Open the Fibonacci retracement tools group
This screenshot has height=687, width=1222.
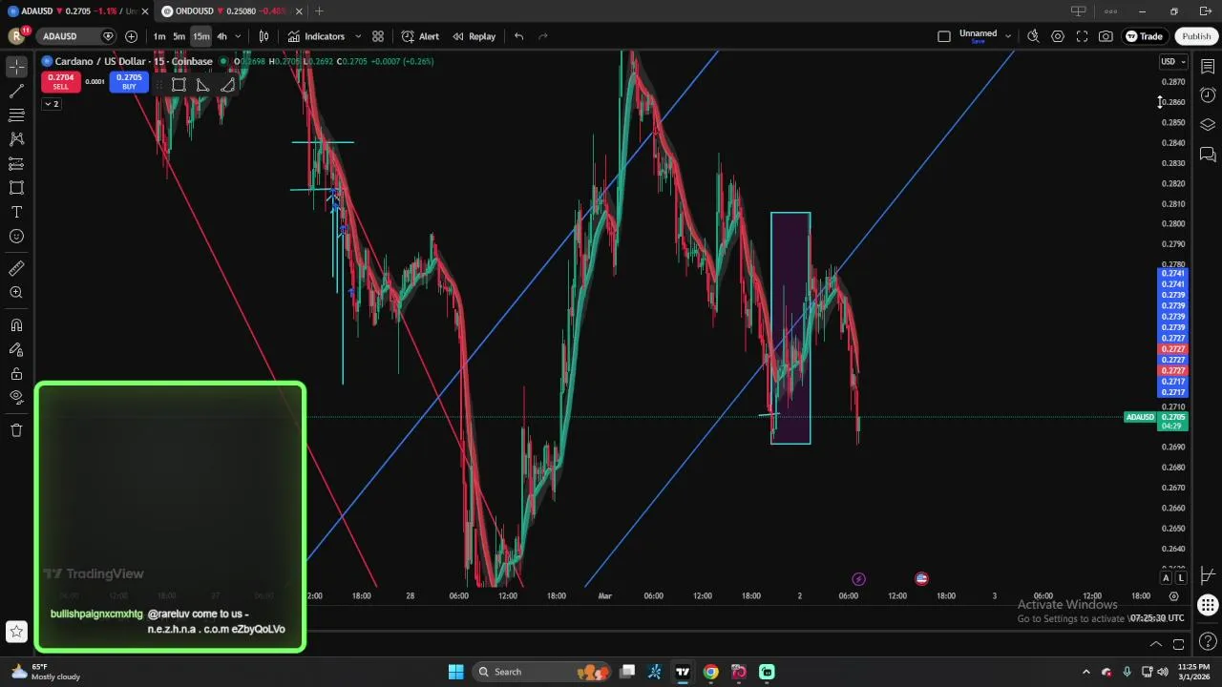tap(16, 115)
